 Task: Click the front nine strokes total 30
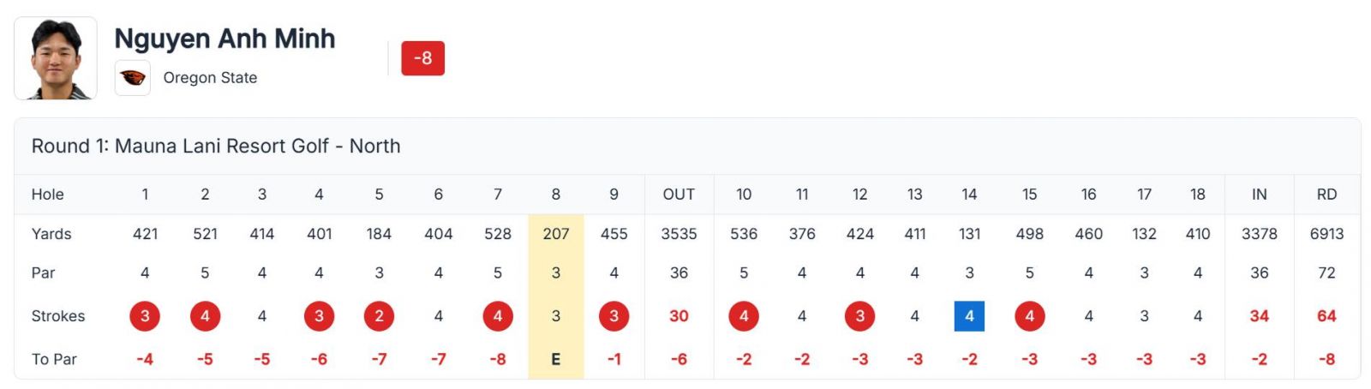679,316
